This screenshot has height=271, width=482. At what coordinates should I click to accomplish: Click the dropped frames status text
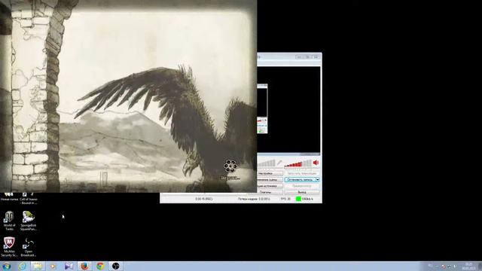tap(255, 199)
